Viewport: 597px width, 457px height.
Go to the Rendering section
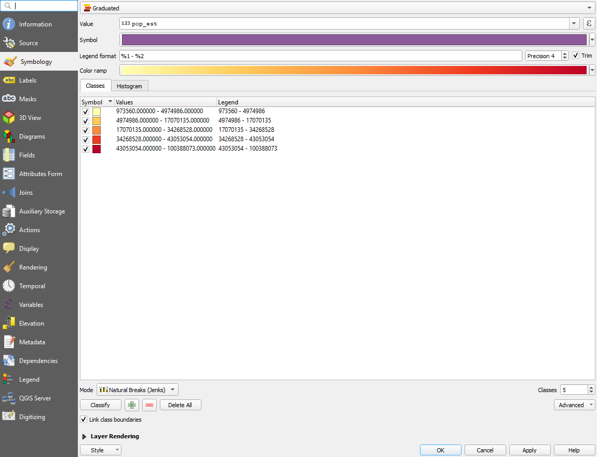[x=39, y=267]
